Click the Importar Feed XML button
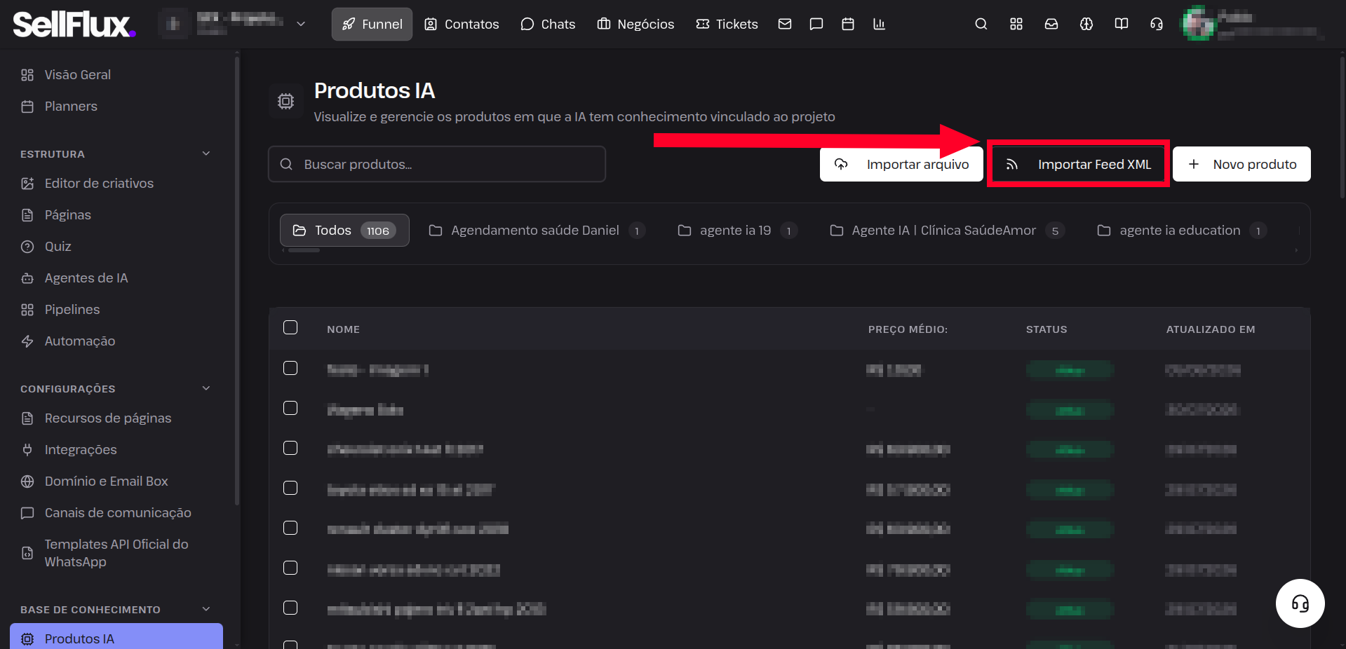The height and width of the screenshot is (649, 1346). click(1078, 164)
